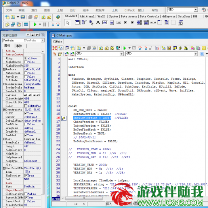
Task: Open the second editor toolbar combo box
Action: pos(196,54)
